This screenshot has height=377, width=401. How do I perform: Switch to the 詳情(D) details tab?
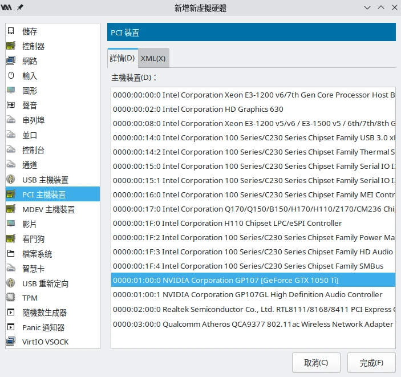click(x=123, y=58)
